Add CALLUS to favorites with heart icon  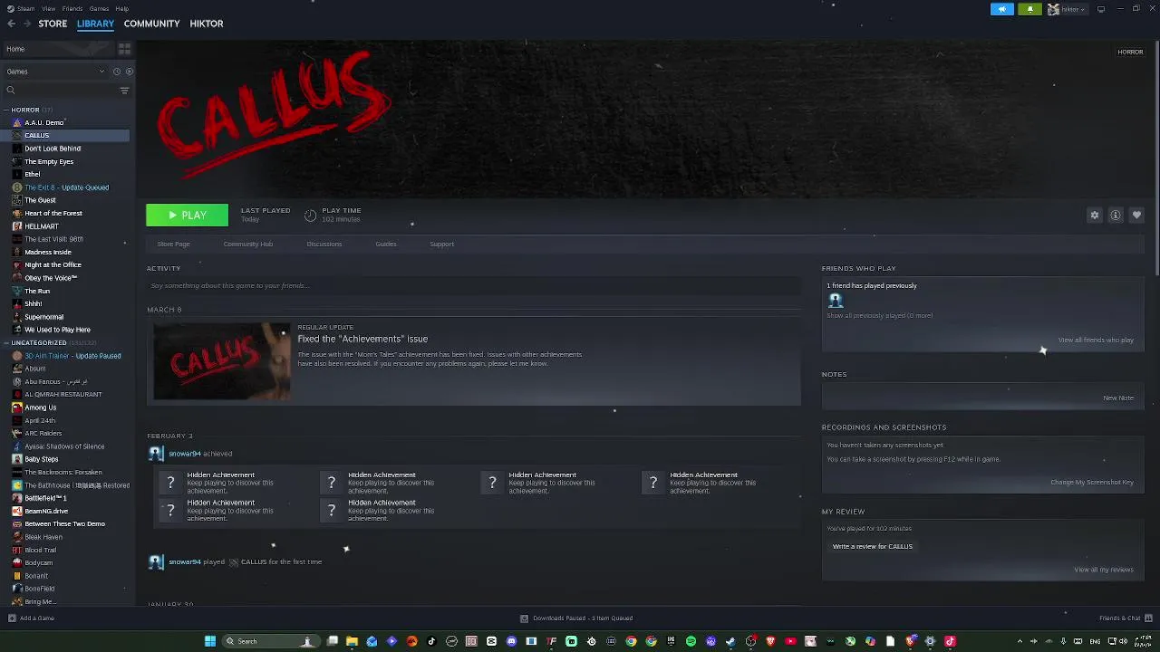1136,216
